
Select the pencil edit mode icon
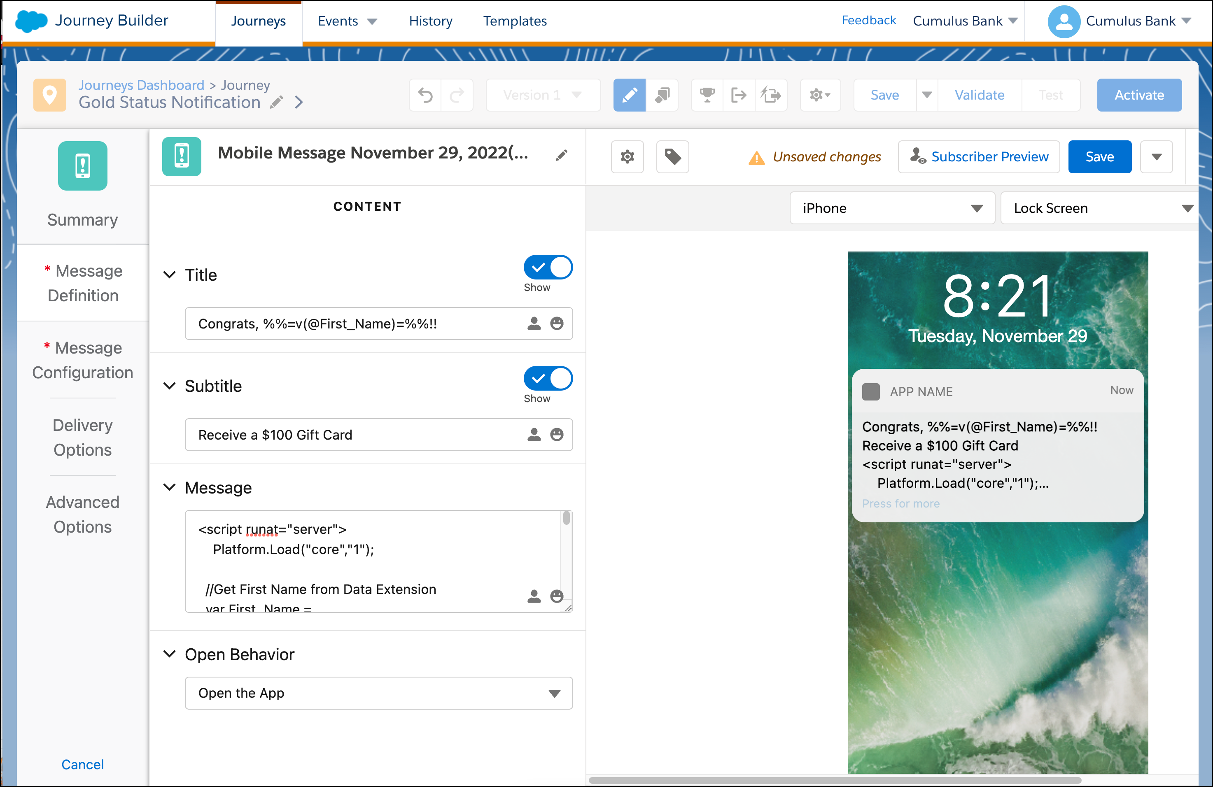(630, 95)
